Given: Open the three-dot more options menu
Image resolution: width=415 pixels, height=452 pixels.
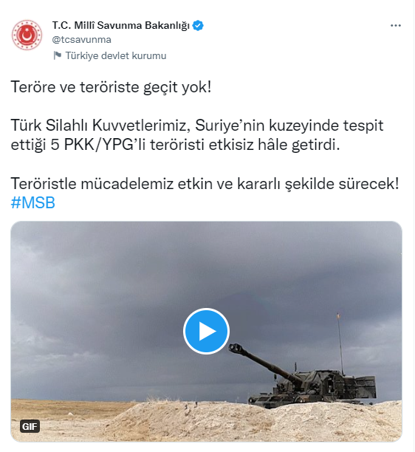Looking at the screenshot, I should coord(396,26).
